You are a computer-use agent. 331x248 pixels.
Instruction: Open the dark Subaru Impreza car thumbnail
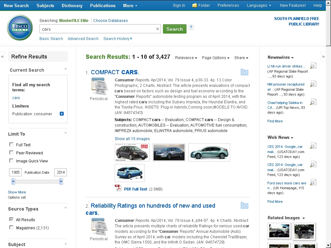132,152
